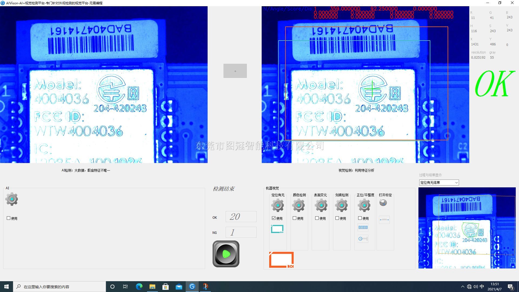
Task: Open the network globe tray icon
Action: (469, 287)
